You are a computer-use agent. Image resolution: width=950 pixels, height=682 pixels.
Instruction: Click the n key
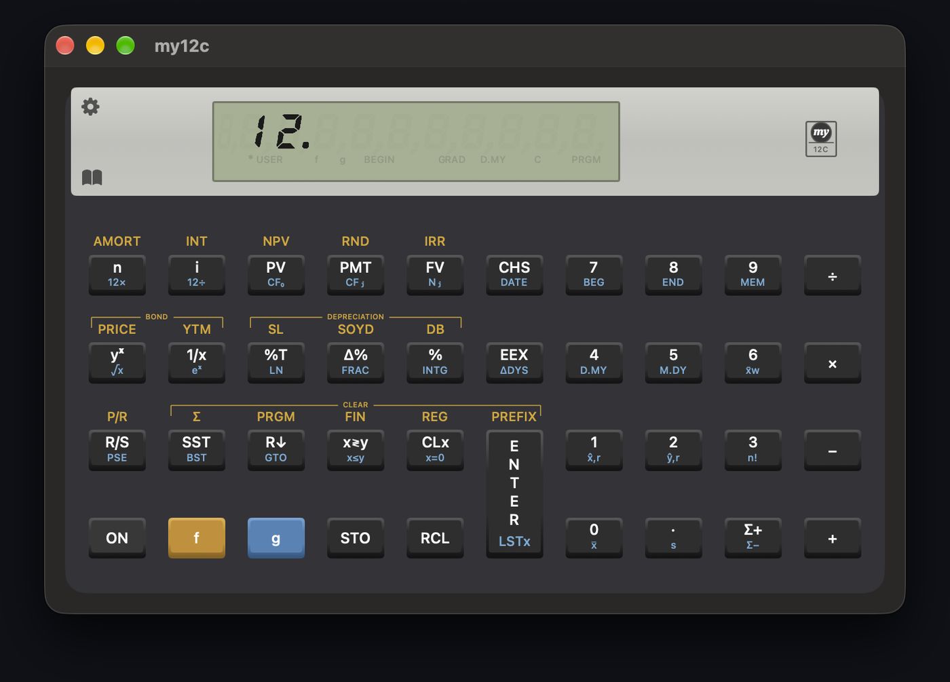pos(117,275)
